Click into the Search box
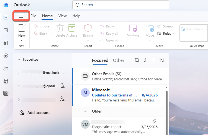 pos(121,5)
